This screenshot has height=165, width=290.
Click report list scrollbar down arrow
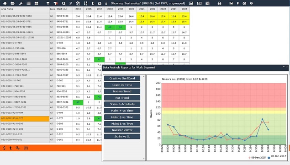click(144, 159)
